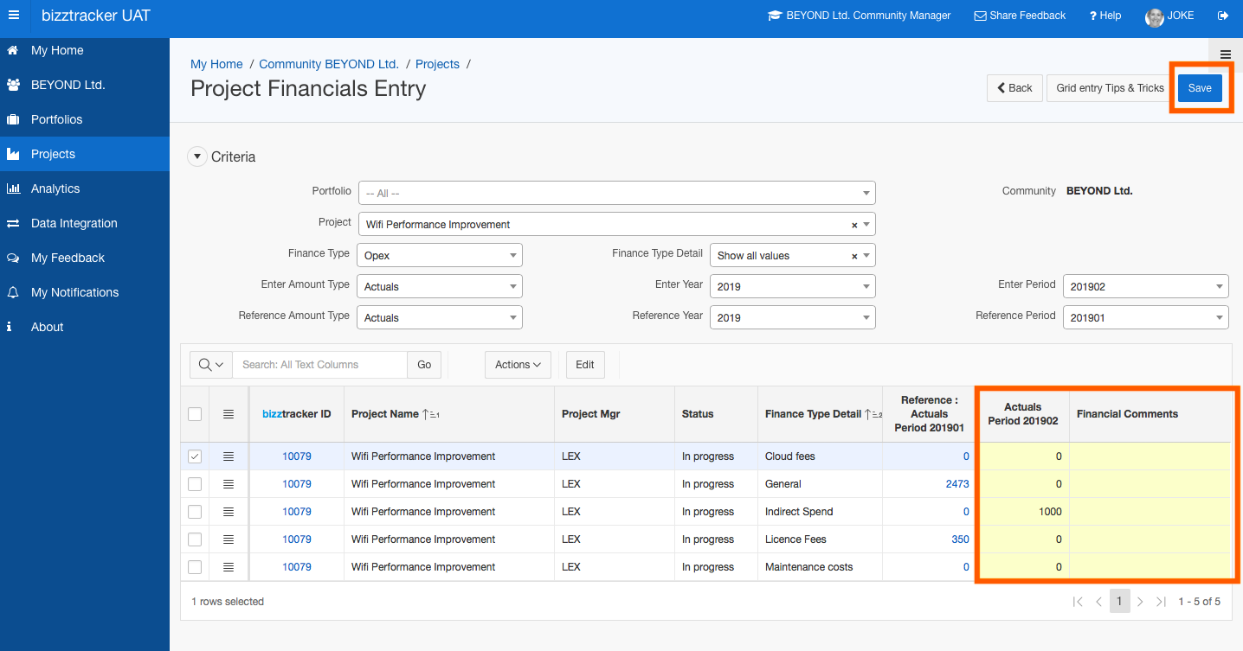
Task: Open Portfolios in sidebar
Action: (x=85, y=119)
